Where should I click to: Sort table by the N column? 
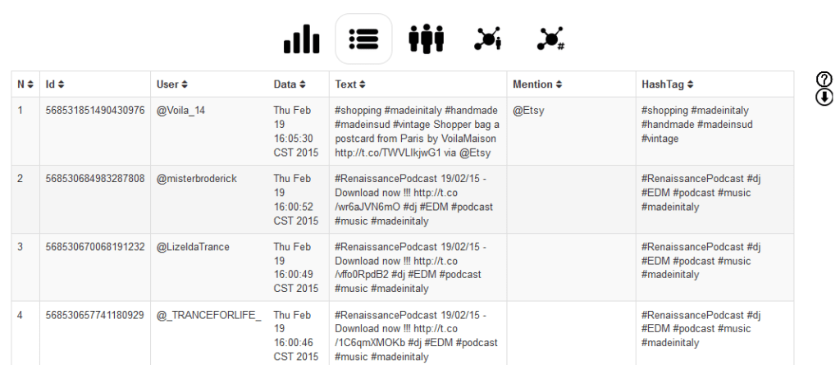click(x=26, y=84)
